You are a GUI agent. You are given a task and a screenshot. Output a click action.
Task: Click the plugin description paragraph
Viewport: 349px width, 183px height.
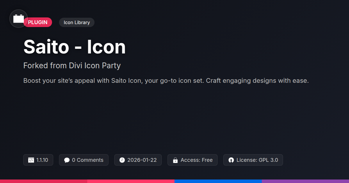point(166,80)
